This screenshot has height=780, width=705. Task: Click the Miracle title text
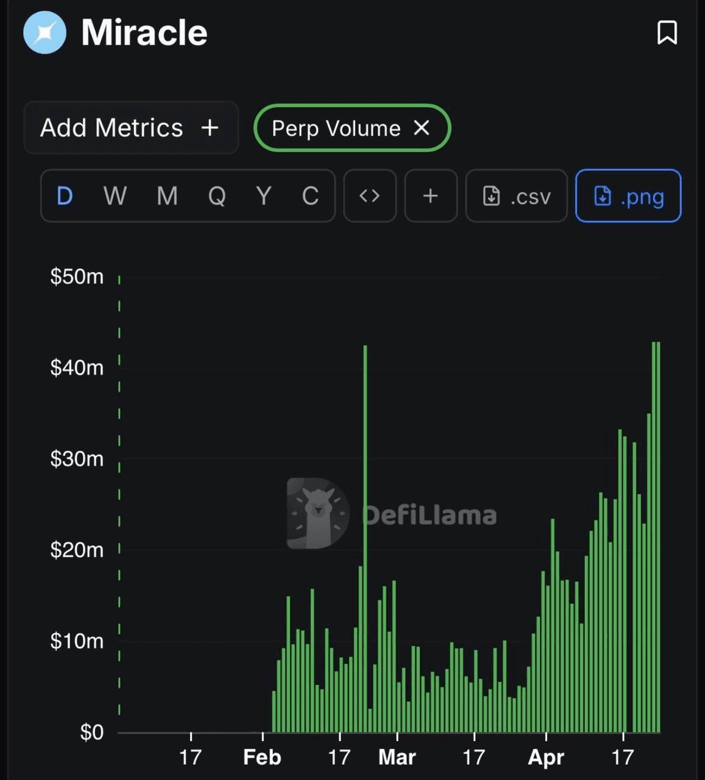[144, 32]
